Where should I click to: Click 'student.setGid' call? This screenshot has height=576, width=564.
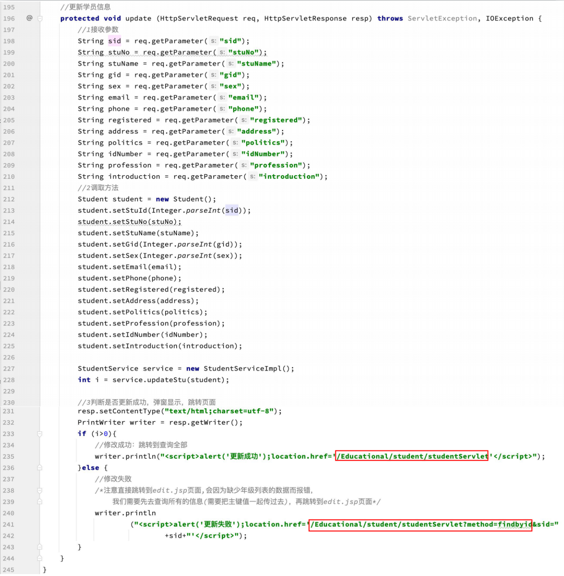[108, 245]
